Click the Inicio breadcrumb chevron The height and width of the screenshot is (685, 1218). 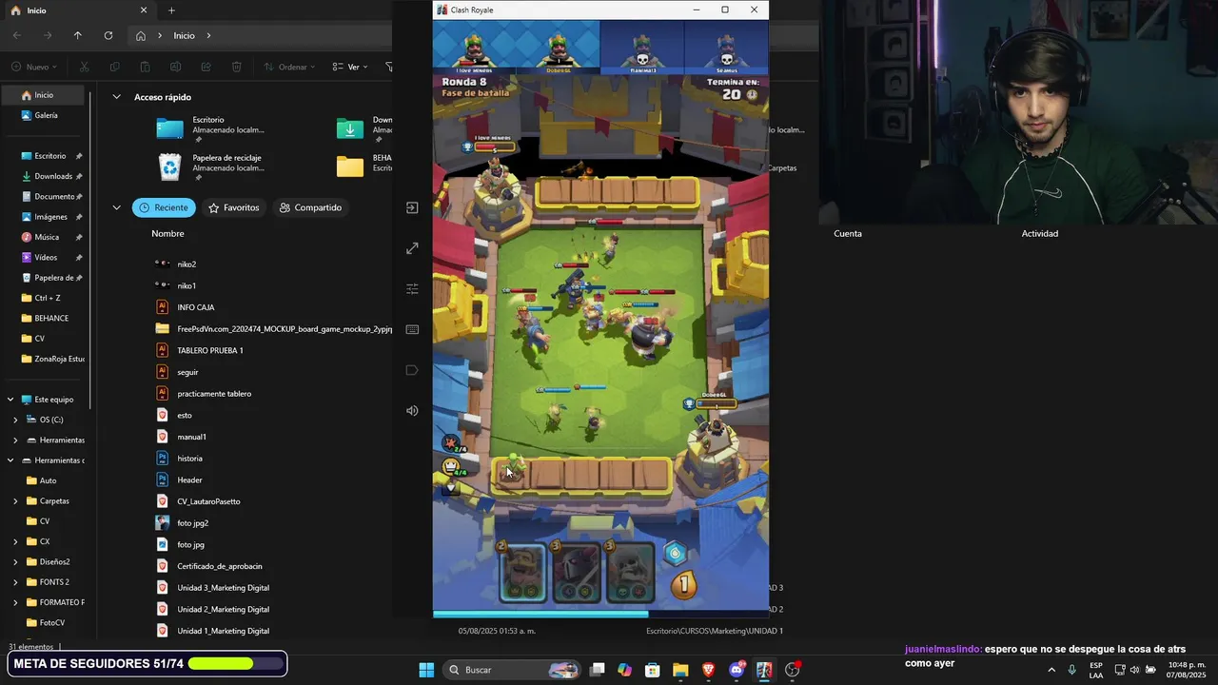(x=208, y=35)
